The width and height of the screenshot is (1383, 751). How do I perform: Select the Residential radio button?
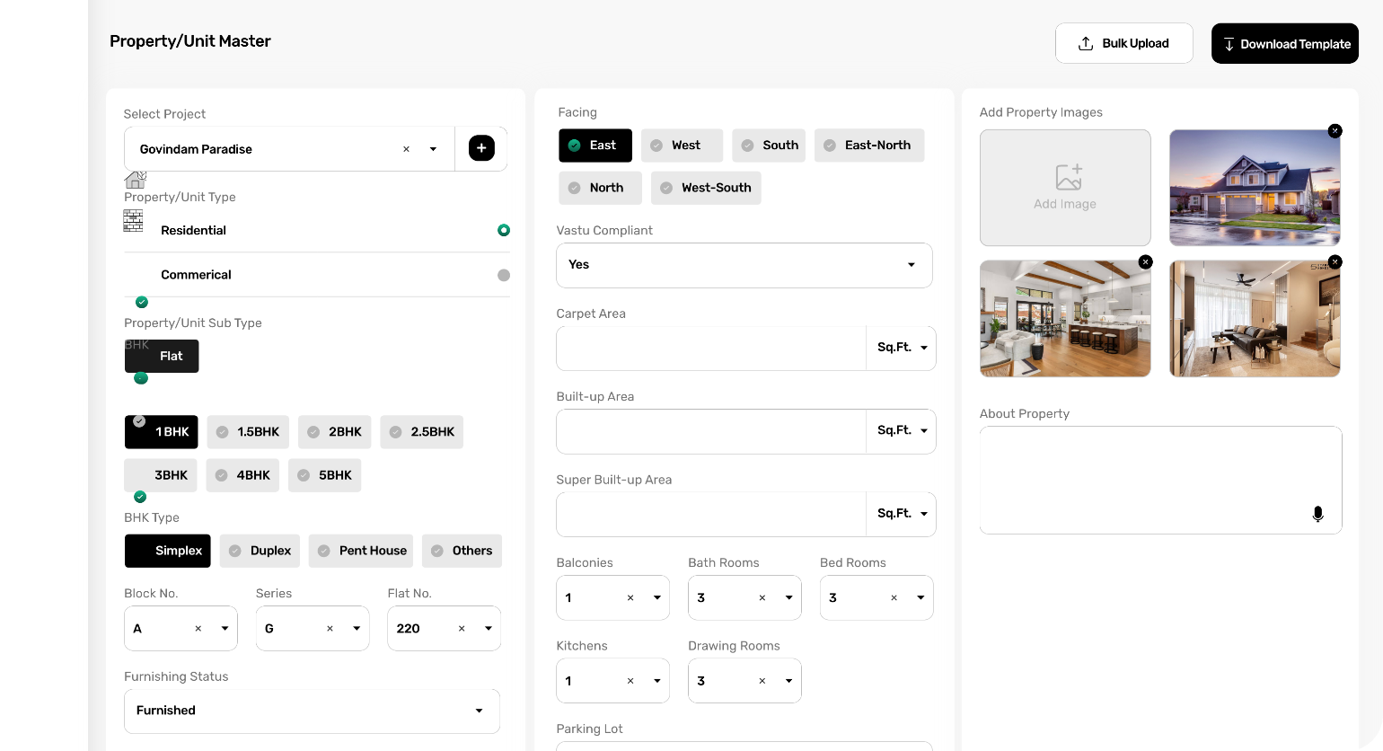point(504,230)
